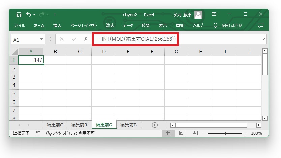281x158 pixels.
Task: Click the user account avatar icon
Action: coord(198,15)
